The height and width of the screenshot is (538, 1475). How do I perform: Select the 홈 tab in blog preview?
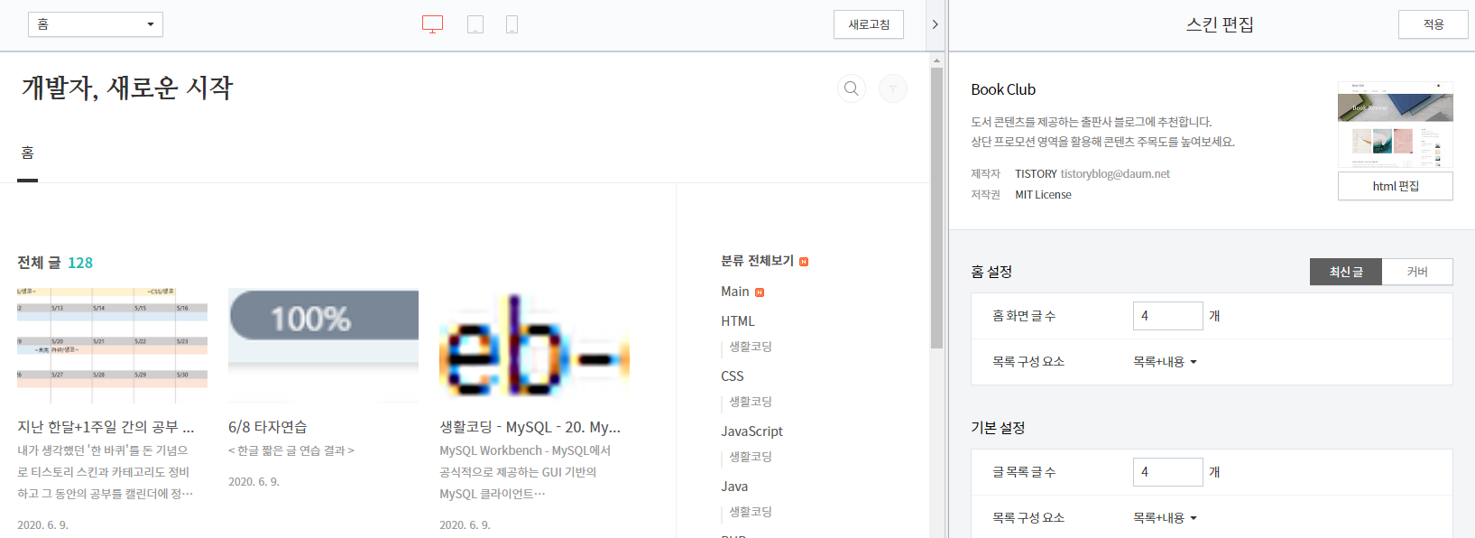(28, 153)
